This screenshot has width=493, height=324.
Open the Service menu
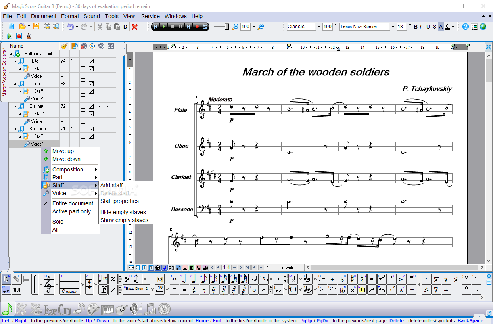(150, 16)
